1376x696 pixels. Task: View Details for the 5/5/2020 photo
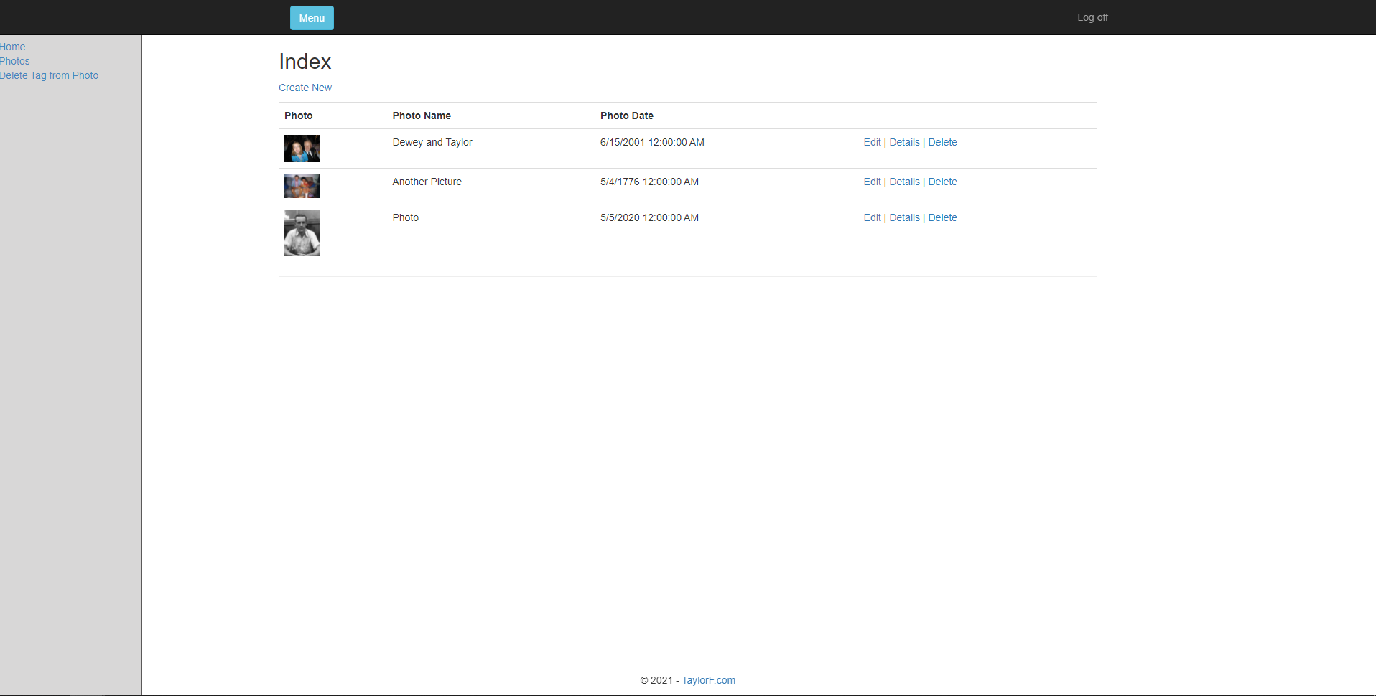pos(904,217)
